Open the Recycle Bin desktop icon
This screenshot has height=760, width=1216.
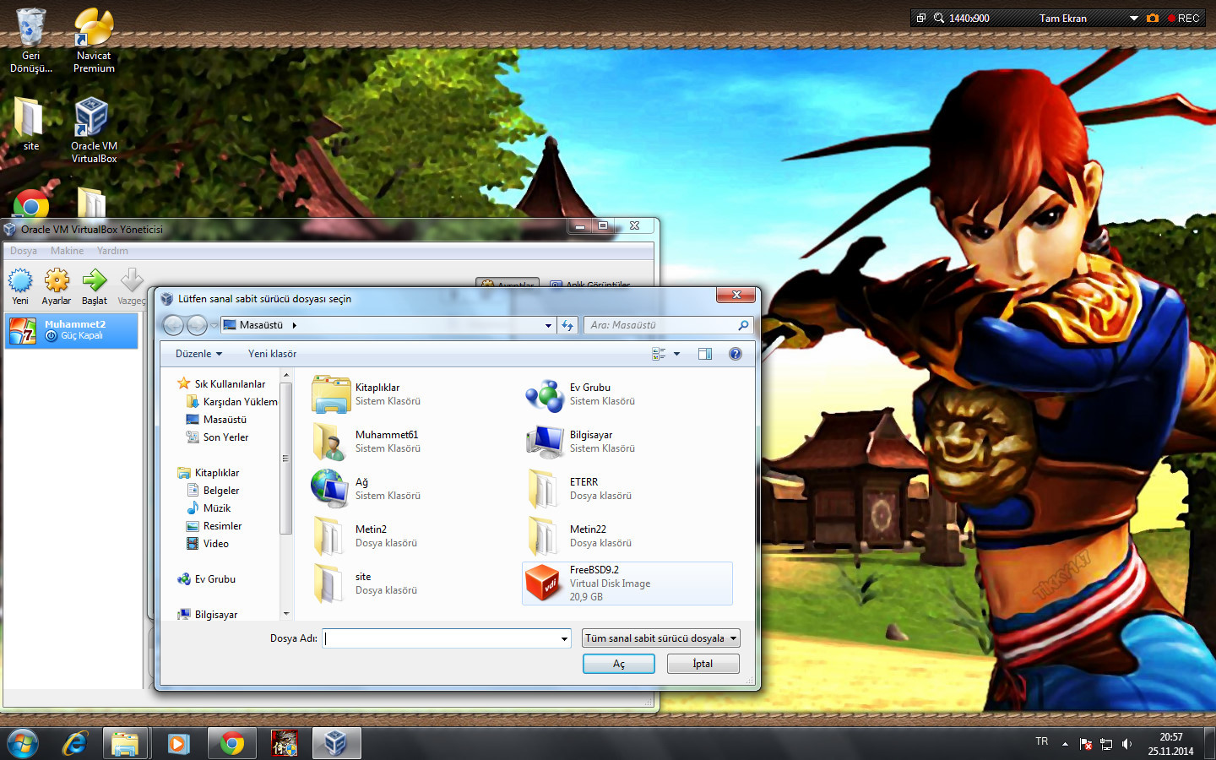[x=31, y=41]
